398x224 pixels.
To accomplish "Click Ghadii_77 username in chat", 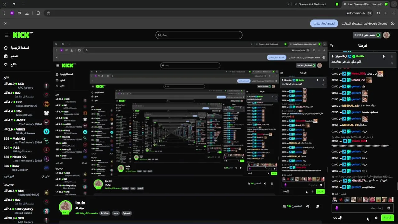I will pyautogui.click(x=358, y=80).
